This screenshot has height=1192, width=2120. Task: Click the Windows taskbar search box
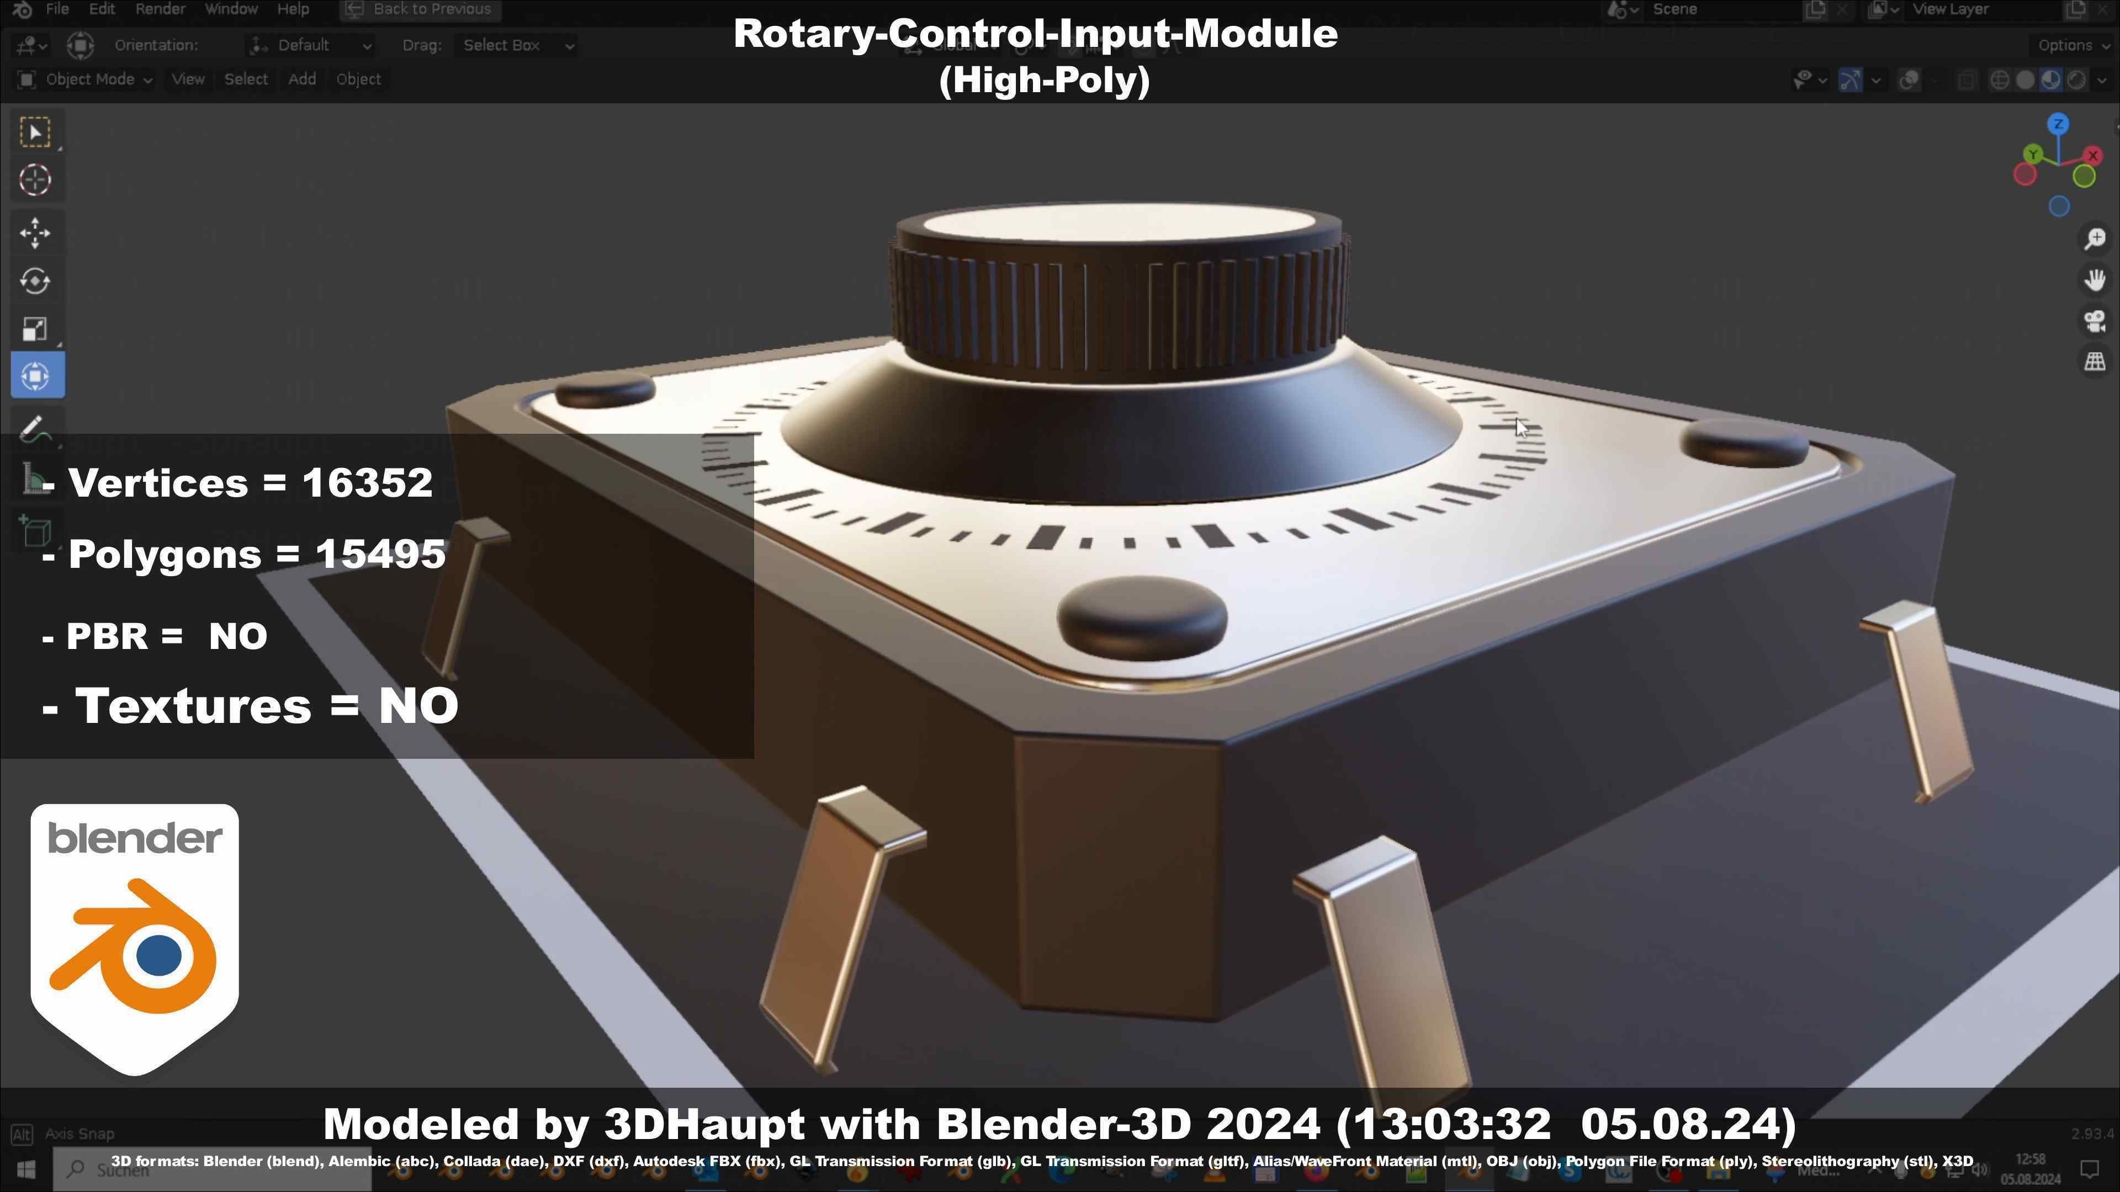click(213, 1169)
